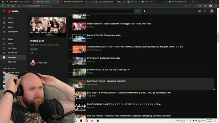The height and width of the screenshot is (123, 219).
Task: Open NCT U 'Rain Day' MV
Action: [108, 70]
